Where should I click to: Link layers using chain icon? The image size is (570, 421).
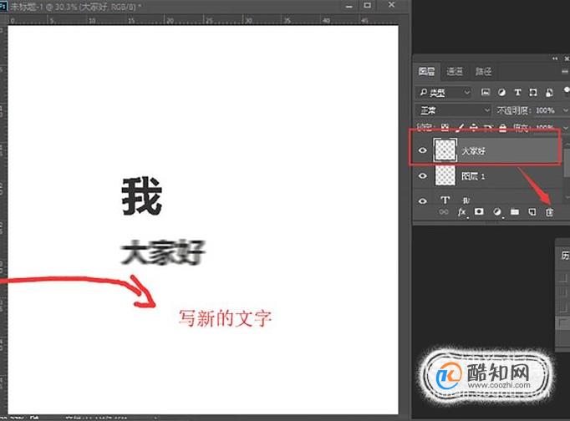444,212
